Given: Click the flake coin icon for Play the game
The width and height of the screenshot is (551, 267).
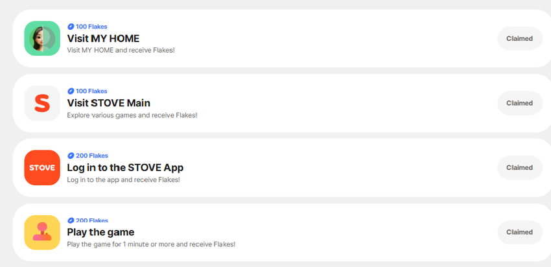Looking at the screenshot, I should 71,220.
